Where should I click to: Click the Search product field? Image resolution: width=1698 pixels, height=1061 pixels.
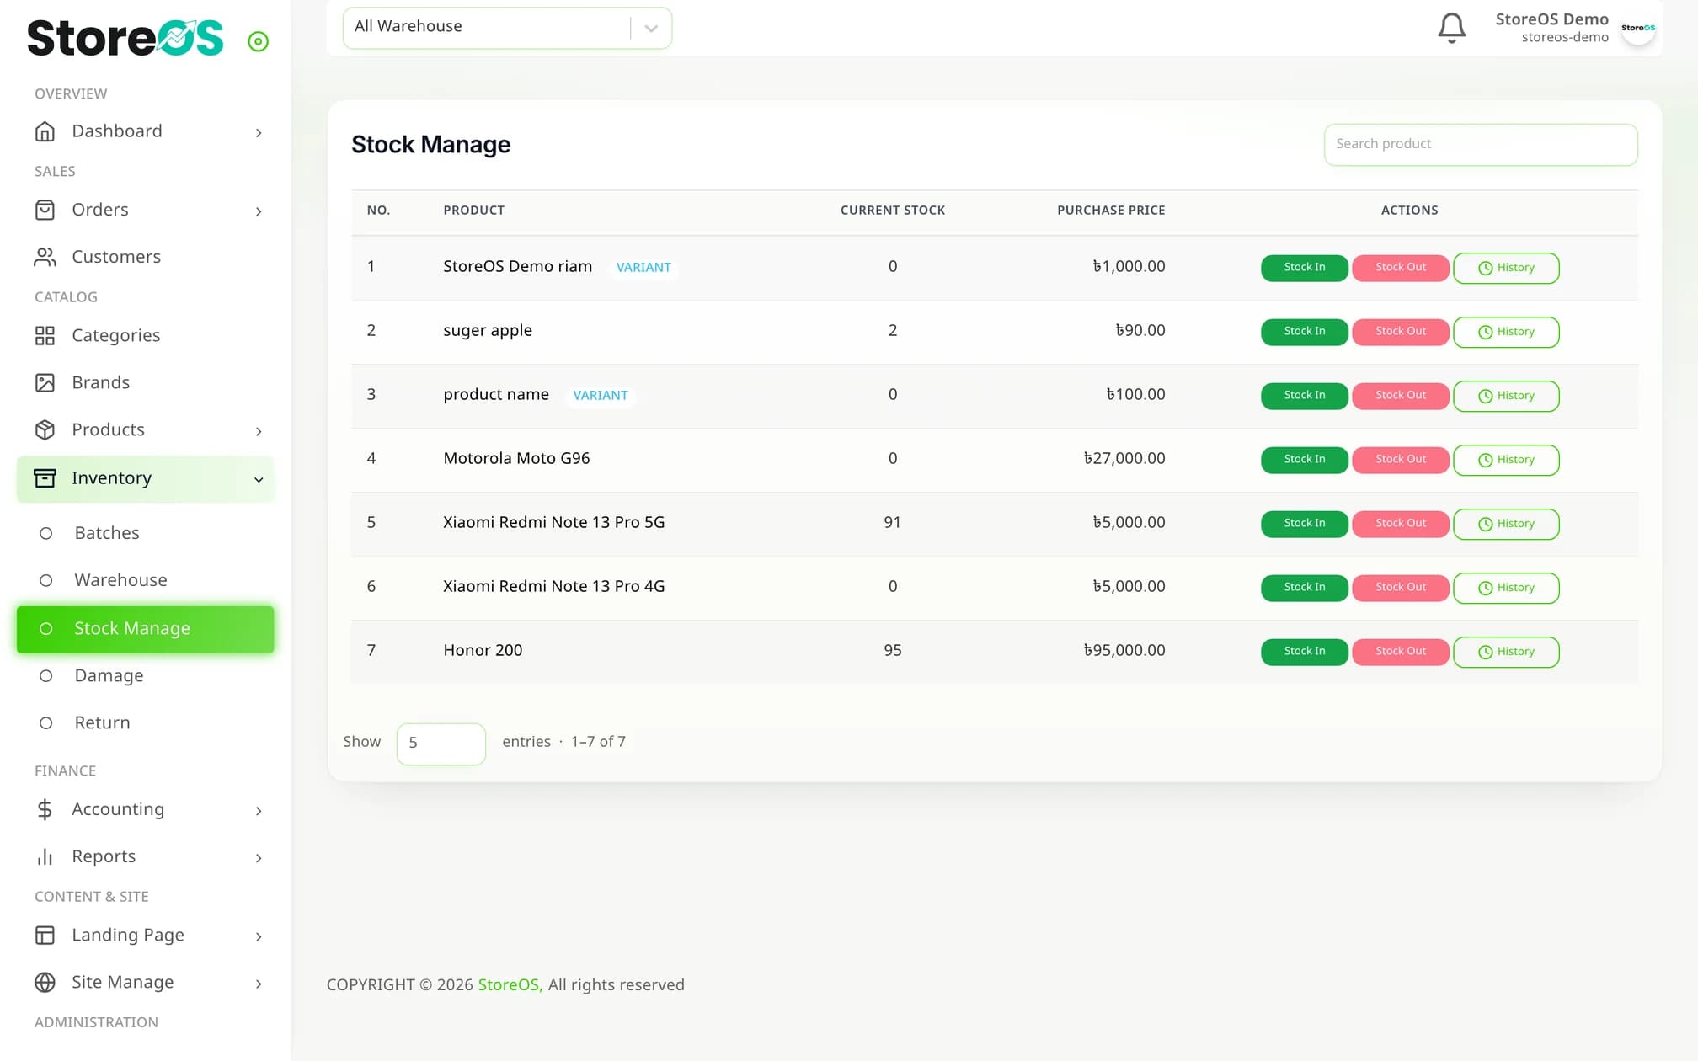[1481, 144]
